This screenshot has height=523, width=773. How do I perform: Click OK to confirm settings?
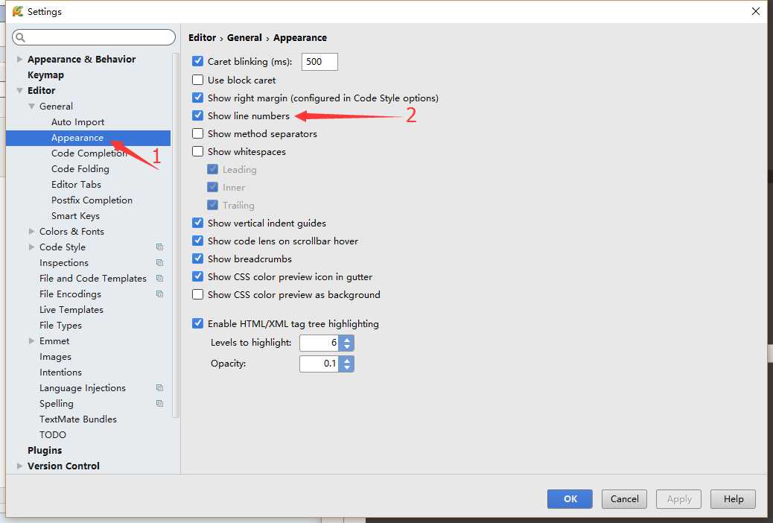point(570,499)
